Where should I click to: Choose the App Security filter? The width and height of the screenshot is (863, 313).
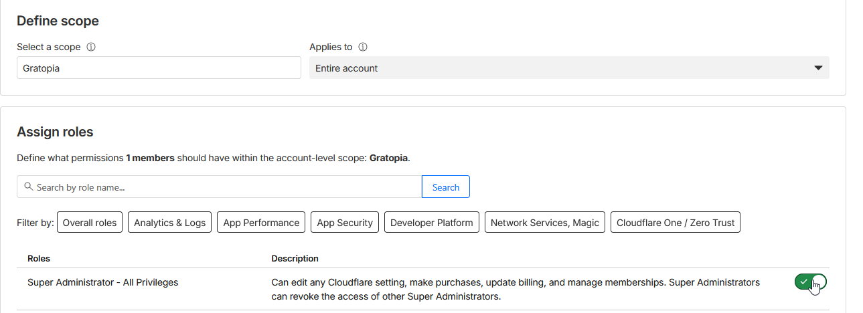pyautogui.click(x=345, y=223)
